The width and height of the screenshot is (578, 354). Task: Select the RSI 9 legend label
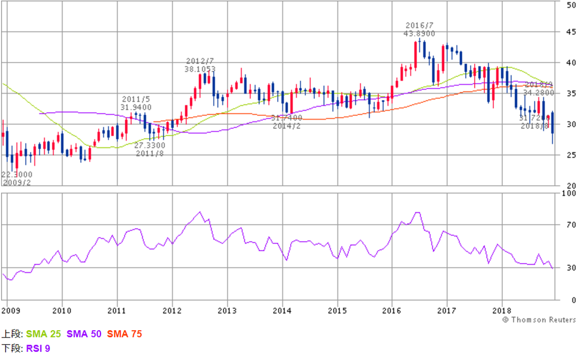coord(38,348)
